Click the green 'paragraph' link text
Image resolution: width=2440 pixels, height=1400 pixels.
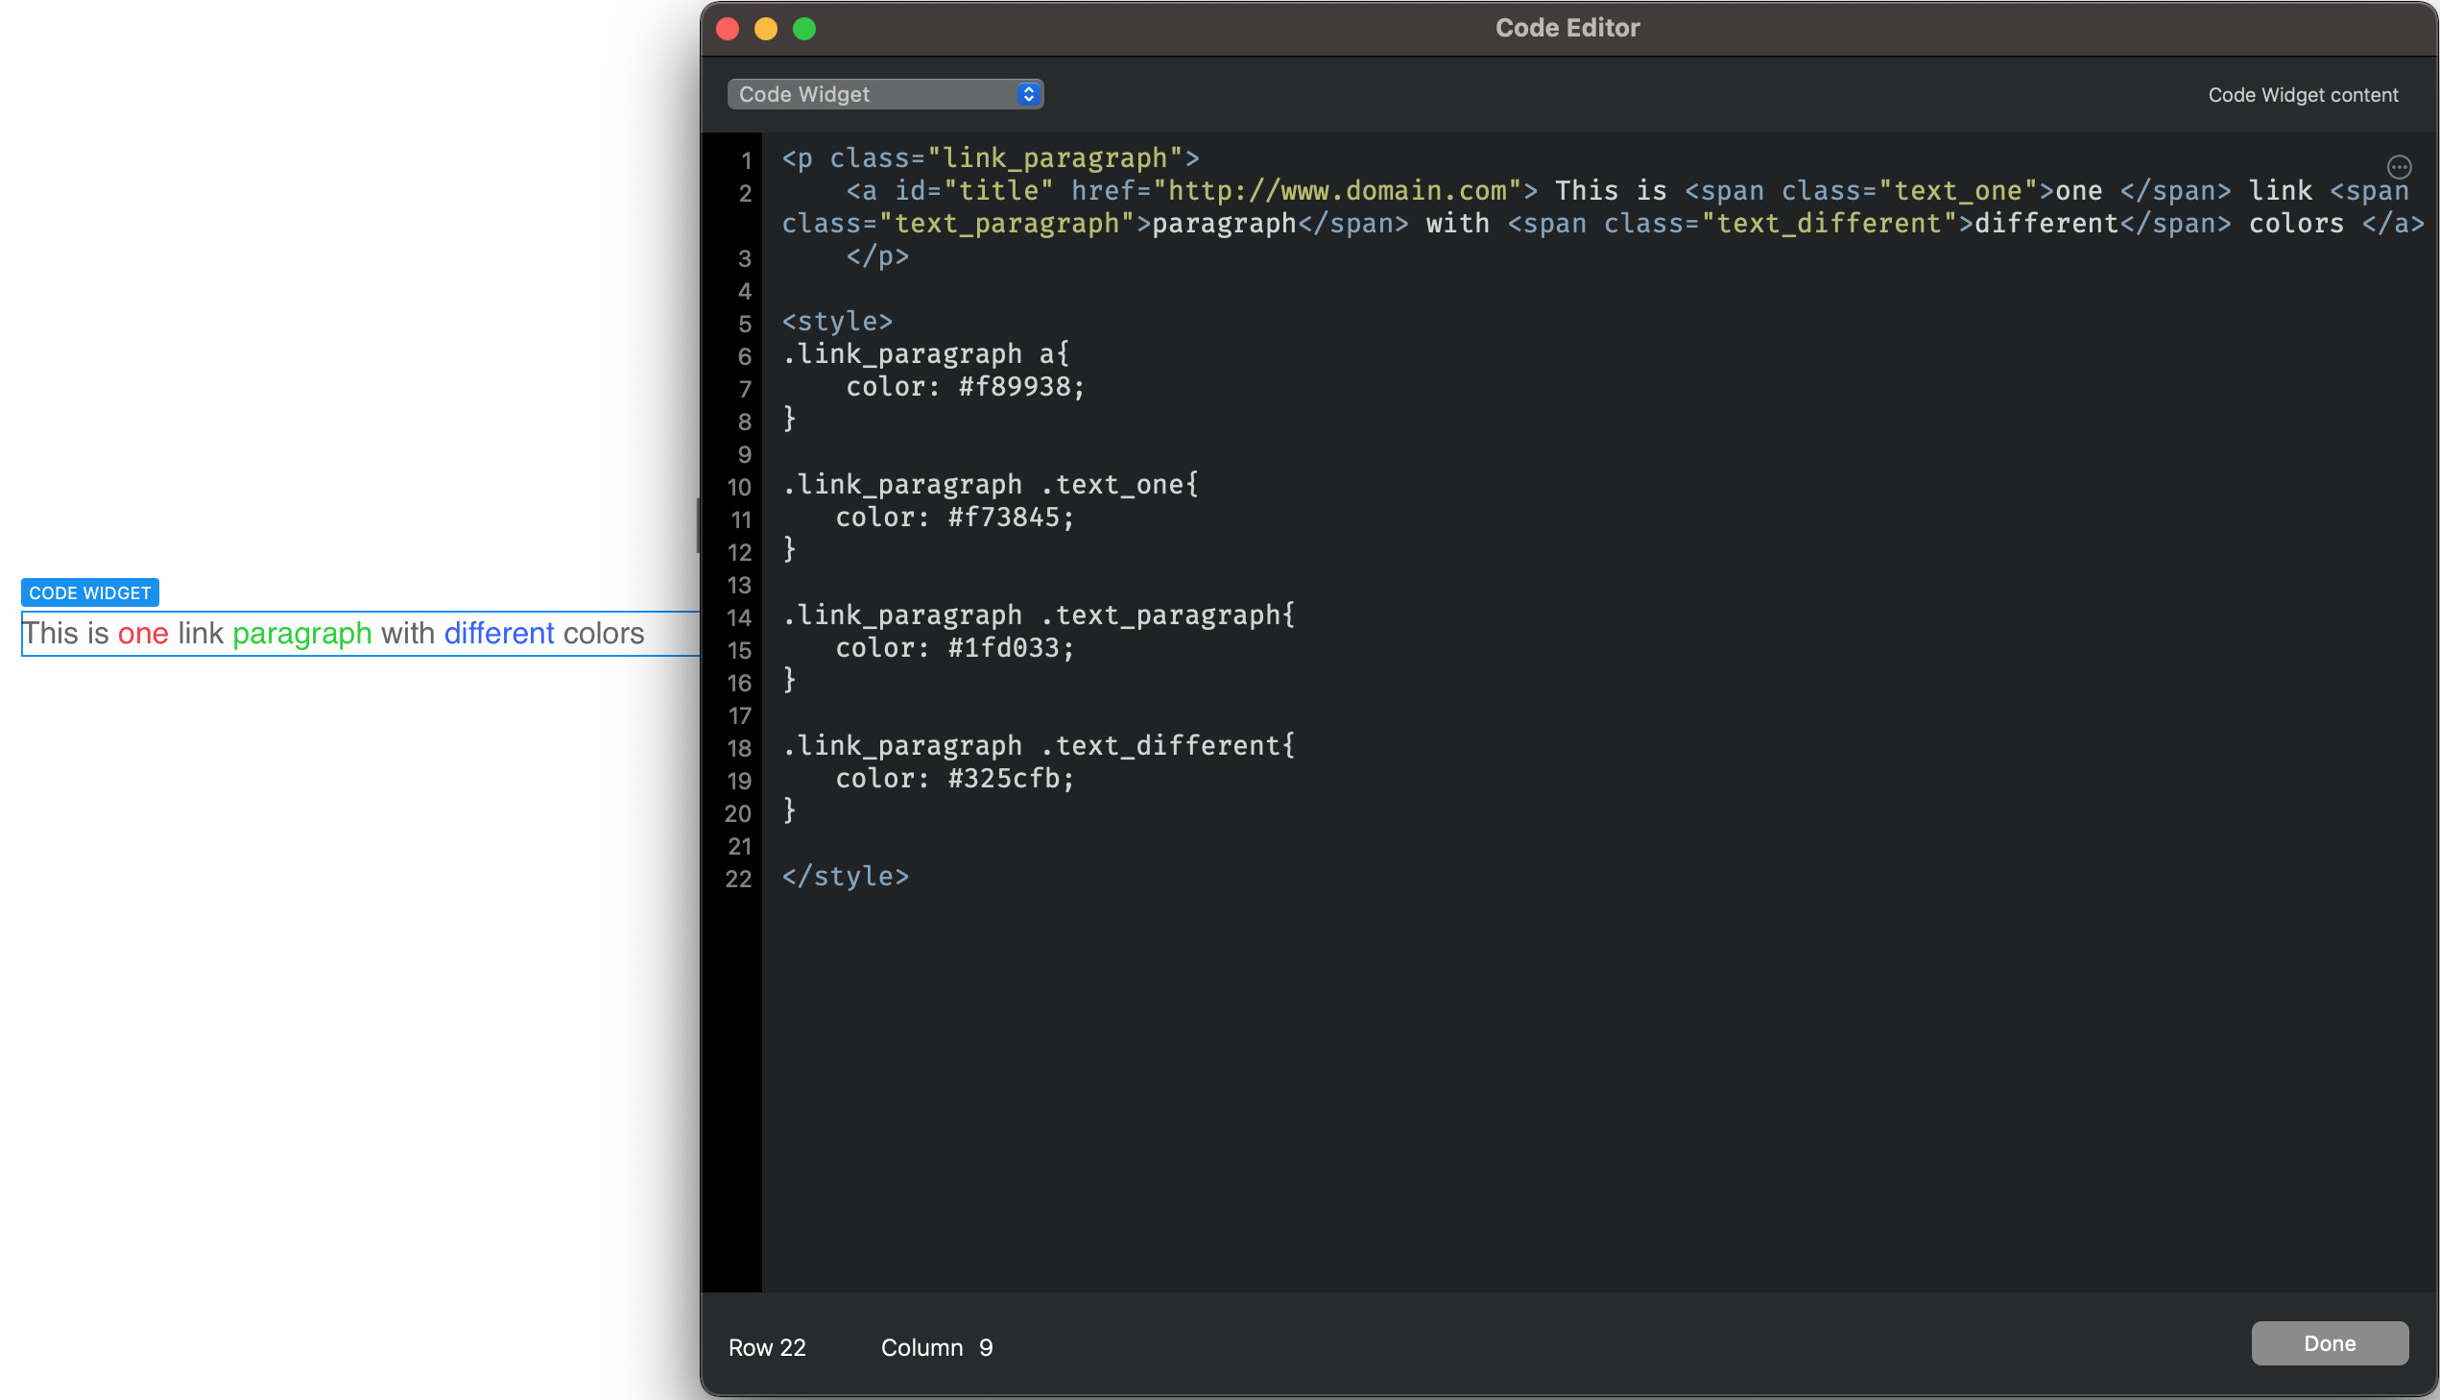[301, 634]
